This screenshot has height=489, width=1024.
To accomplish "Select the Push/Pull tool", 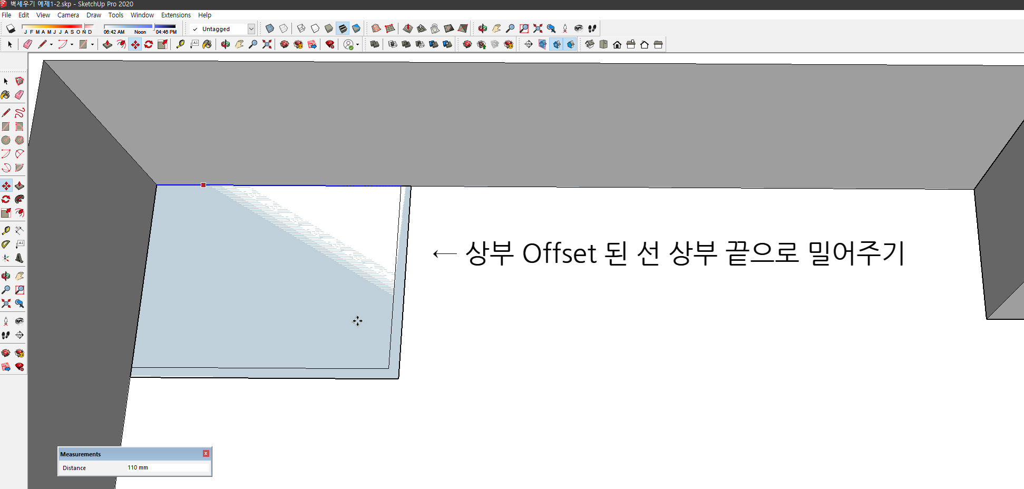I will pyautogui.click(x=19, y=185).
